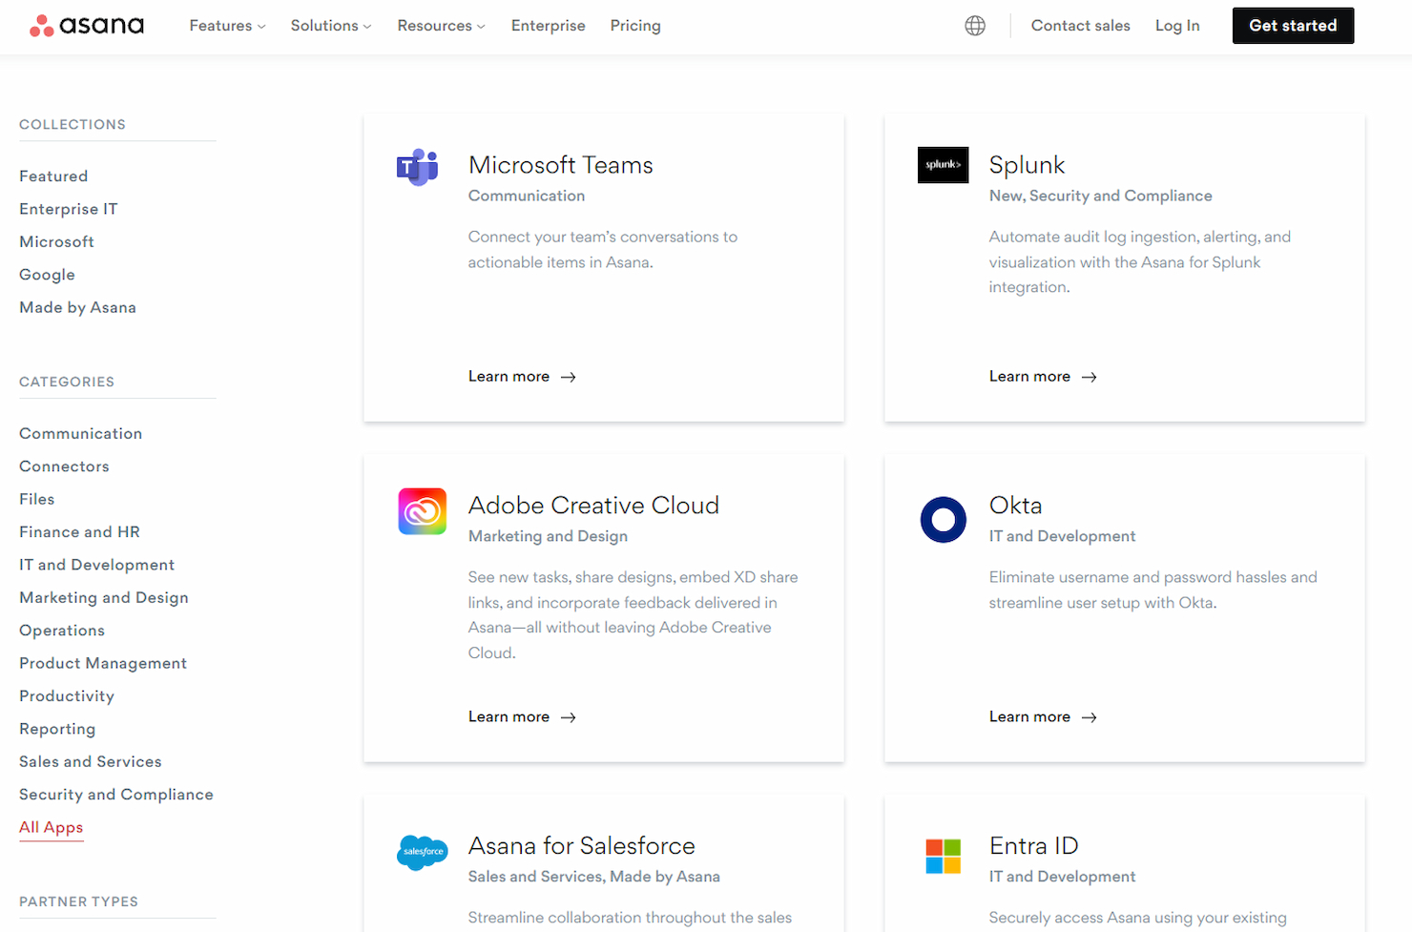Open the Microsoft collection
Image resolution: width=1412 pixels, height=932 pixels.
pos(56,242)
